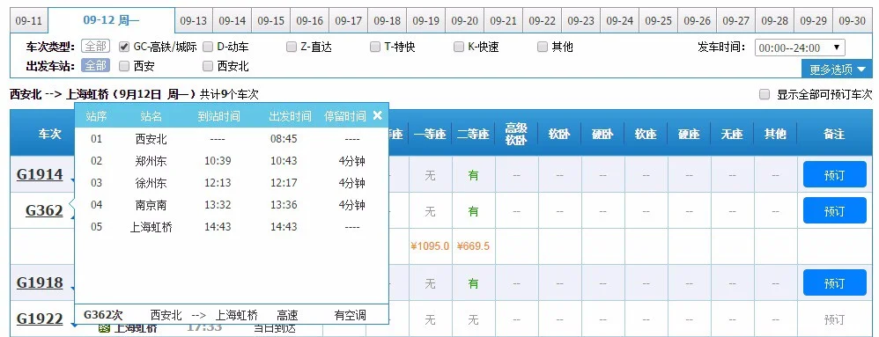Screen dimensions: 879x337
Task: Click second-class 有 availability for G362
Action: [x=474, y=211]
